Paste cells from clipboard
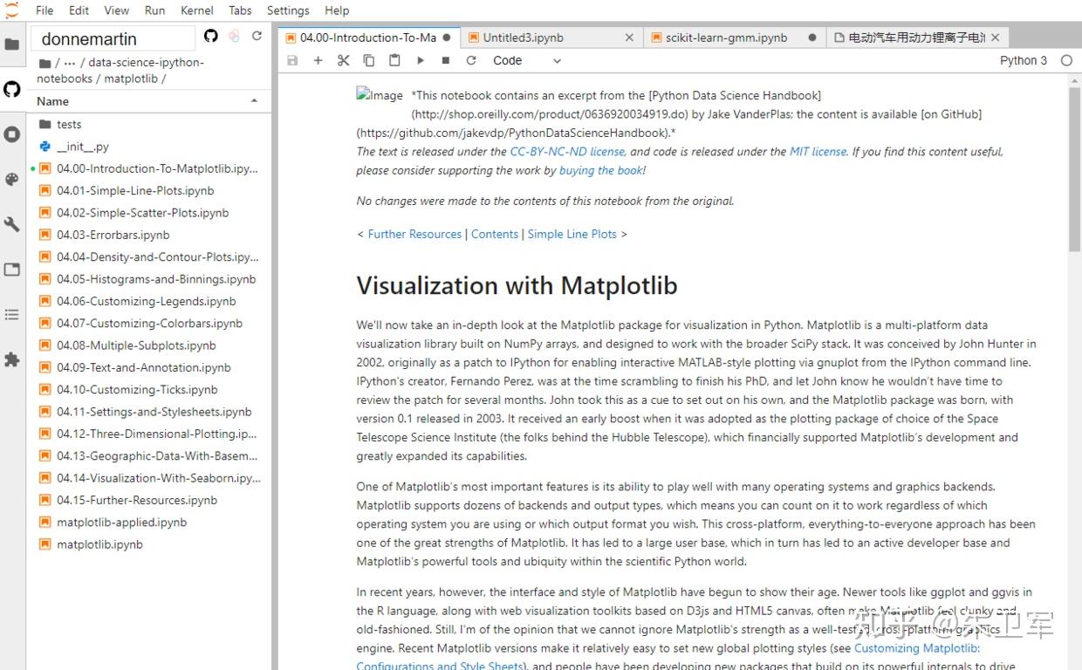Viewport: 1082px width, 670px height. [394, 60]
